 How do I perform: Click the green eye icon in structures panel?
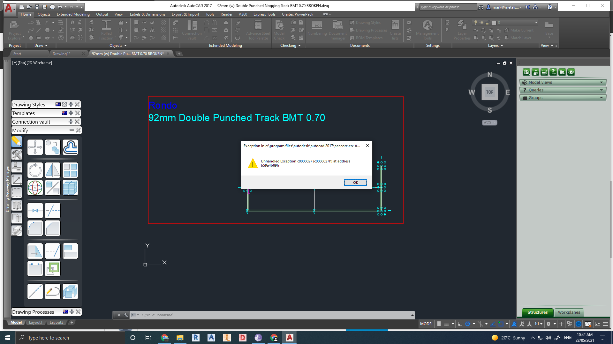(x=571, y=72)
